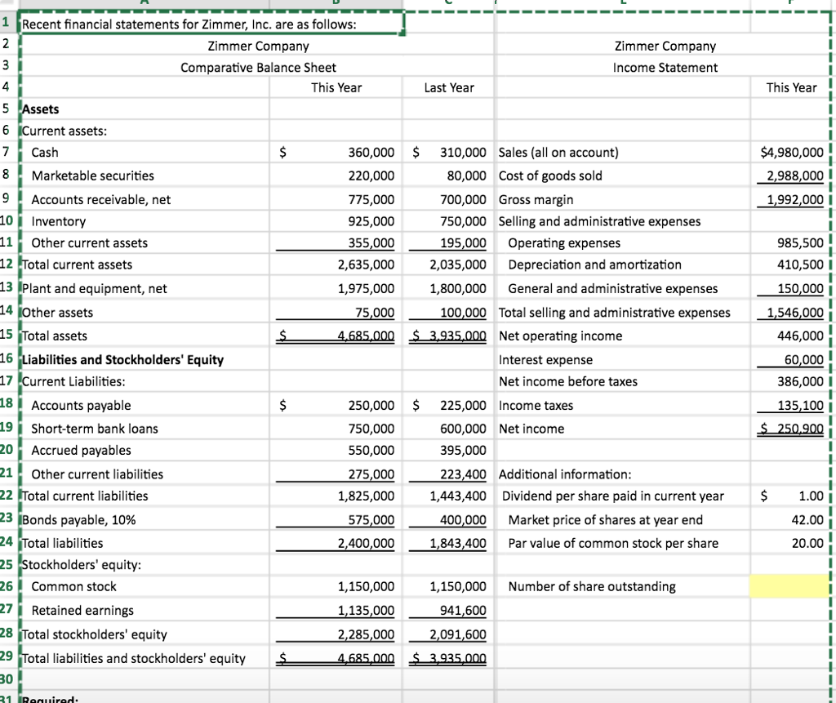
Task: Select Marketable securities label cell
Action: coord(92,176)
